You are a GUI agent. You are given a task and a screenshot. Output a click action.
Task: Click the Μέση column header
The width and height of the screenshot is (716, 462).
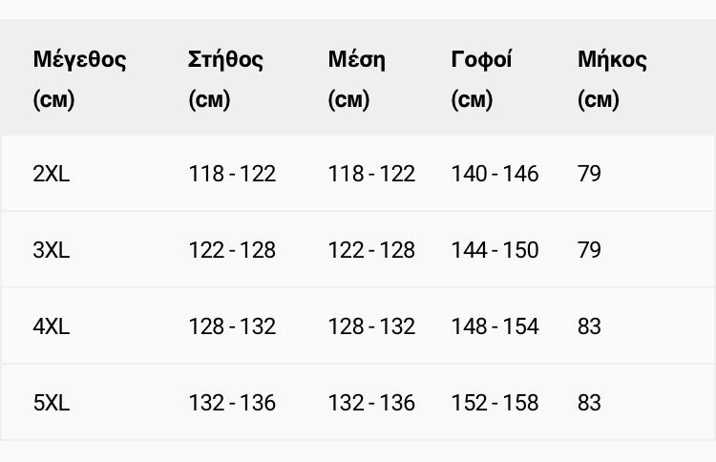pyautogui.click(x=357, y=79)
